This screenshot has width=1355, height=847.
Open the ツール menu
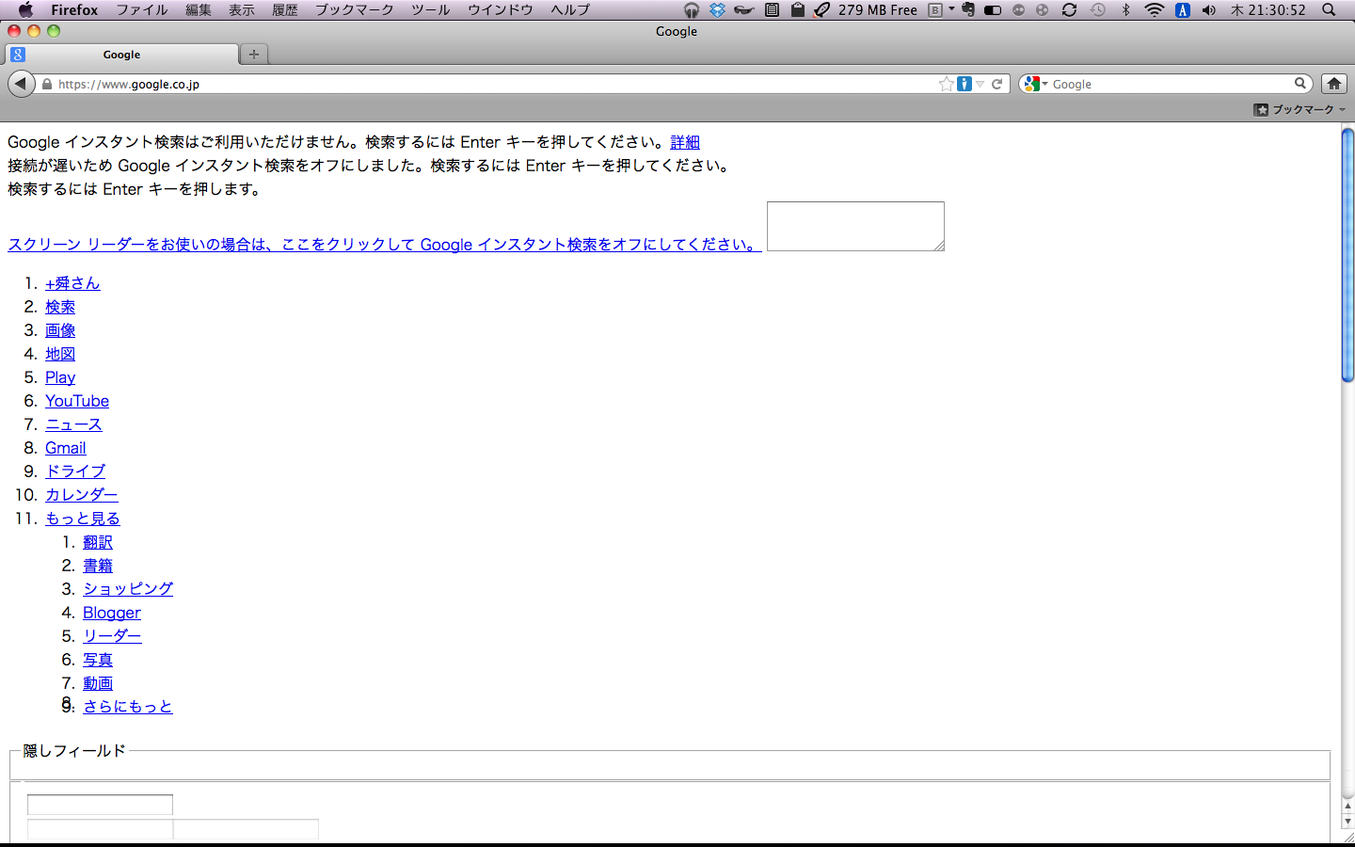431,9
